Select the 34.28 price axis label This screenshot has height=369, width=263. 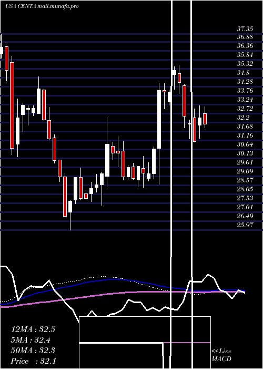click(x=245, y=82)
